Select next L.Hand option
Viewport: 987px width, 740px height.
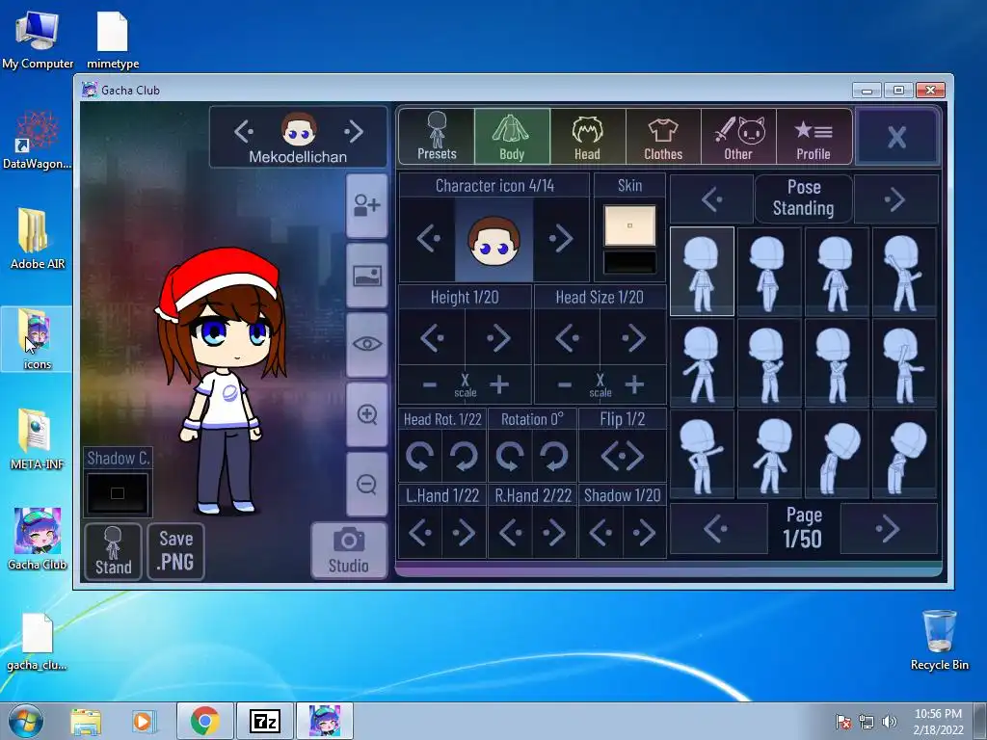click(464, 533)
